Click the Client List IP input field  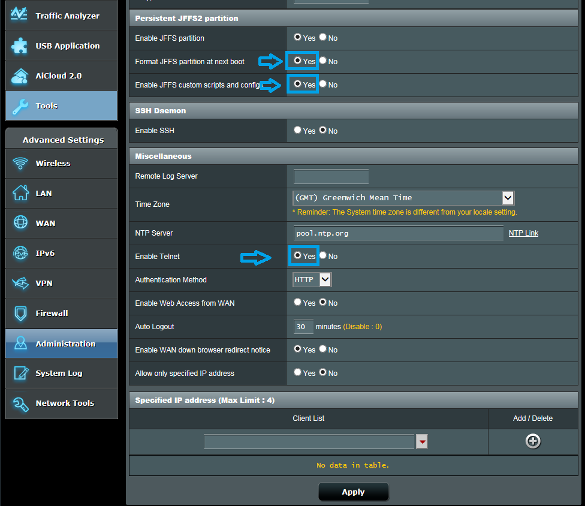click(x=309, y=442)
